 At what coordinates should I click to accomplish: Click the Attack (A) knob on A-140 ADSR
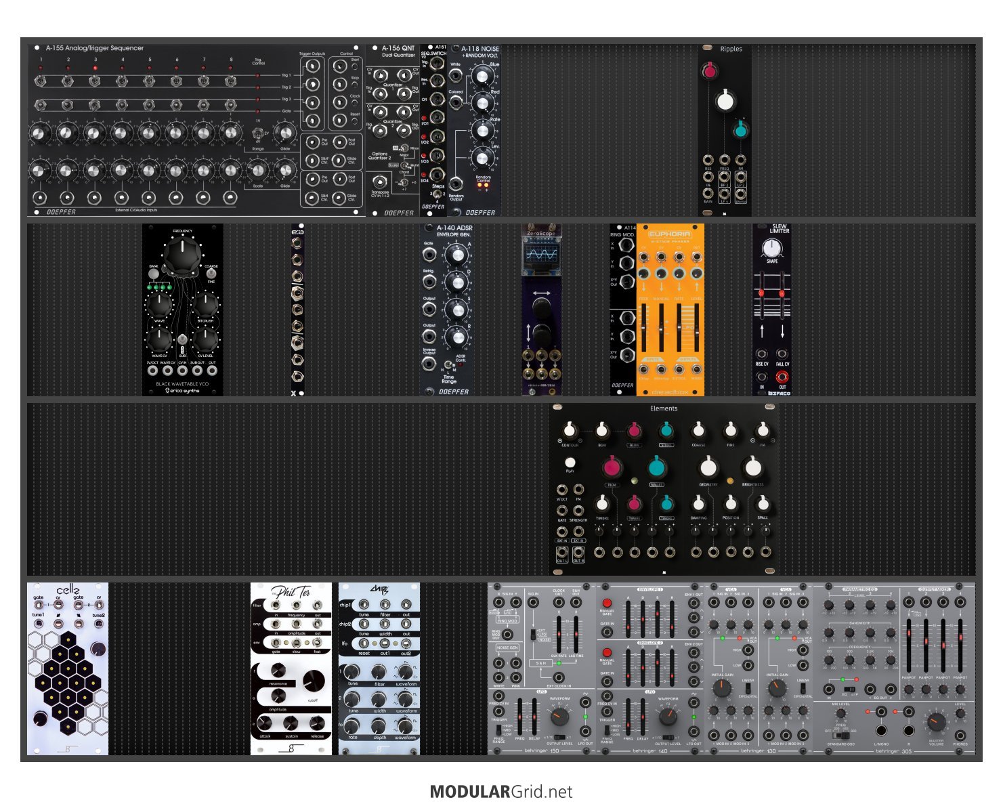(456, 254)
